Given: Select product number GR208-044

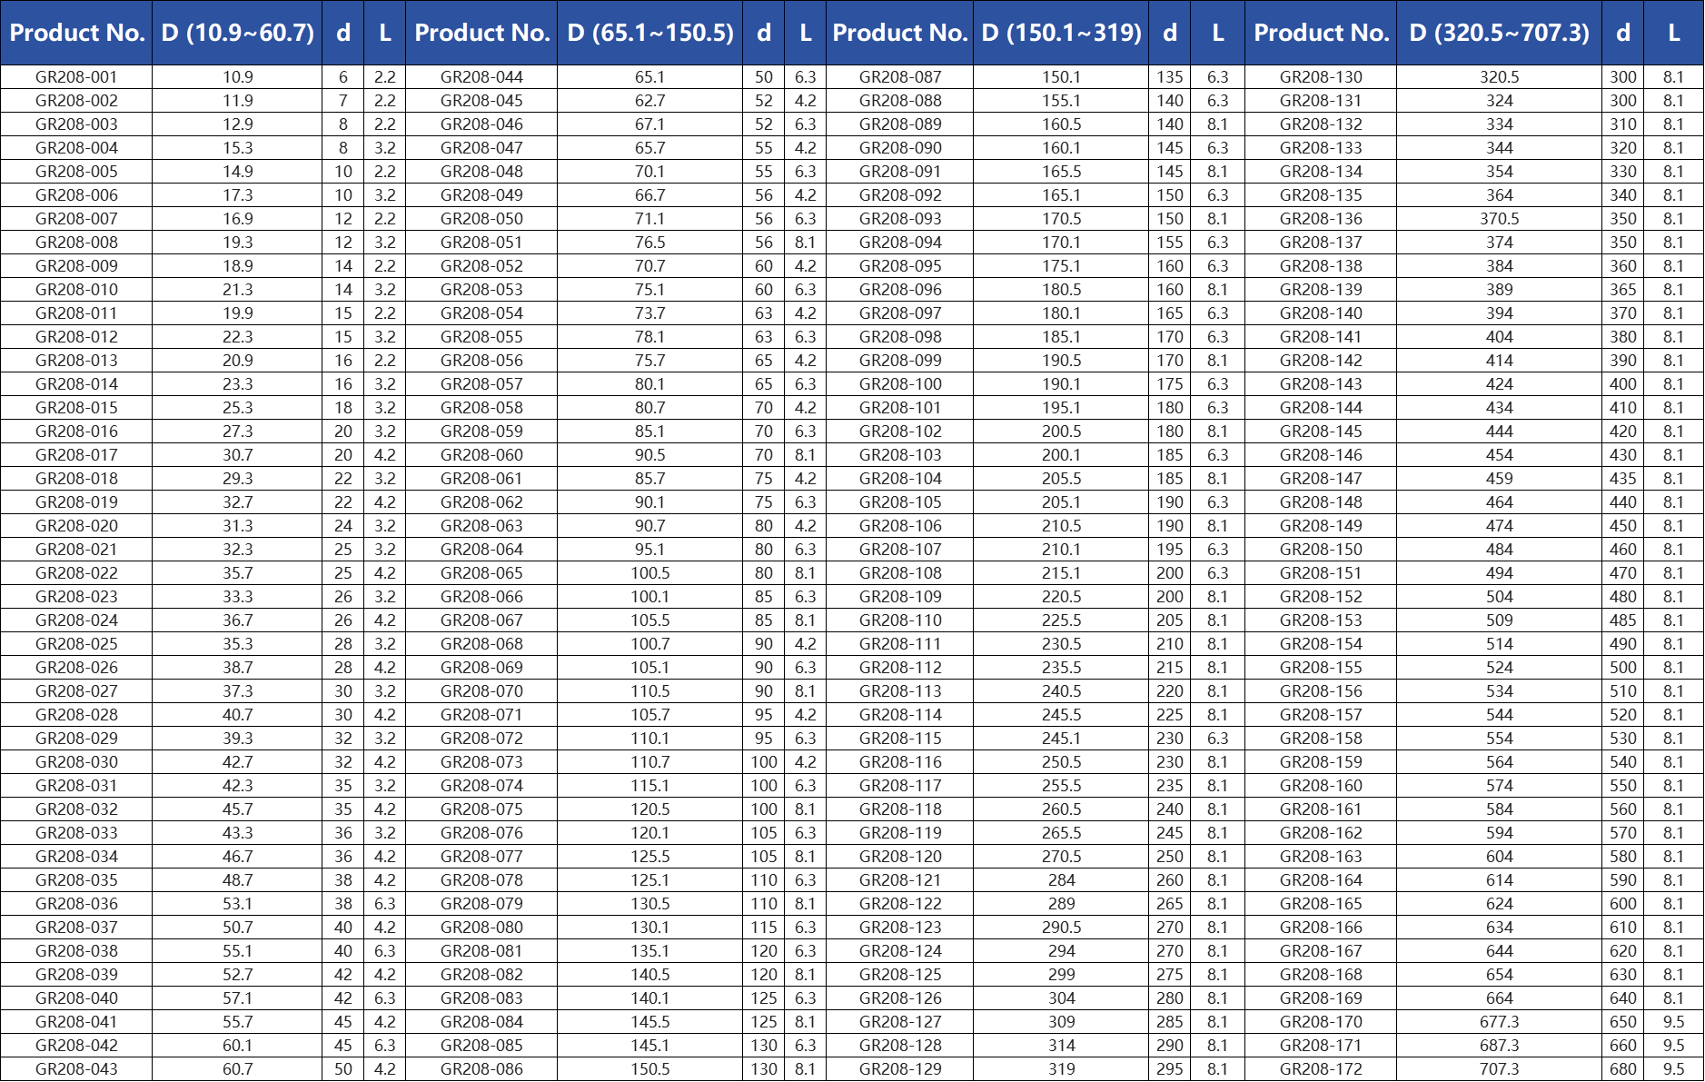Looking at the screenshot, I should tap(481, 77).
